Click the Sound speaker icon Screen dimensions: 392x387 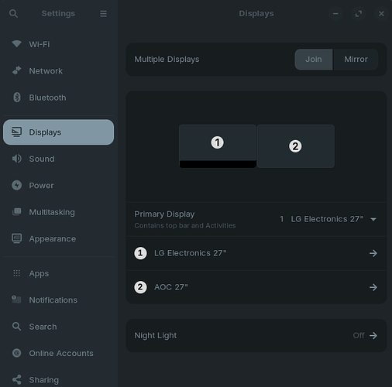point(17,159)
